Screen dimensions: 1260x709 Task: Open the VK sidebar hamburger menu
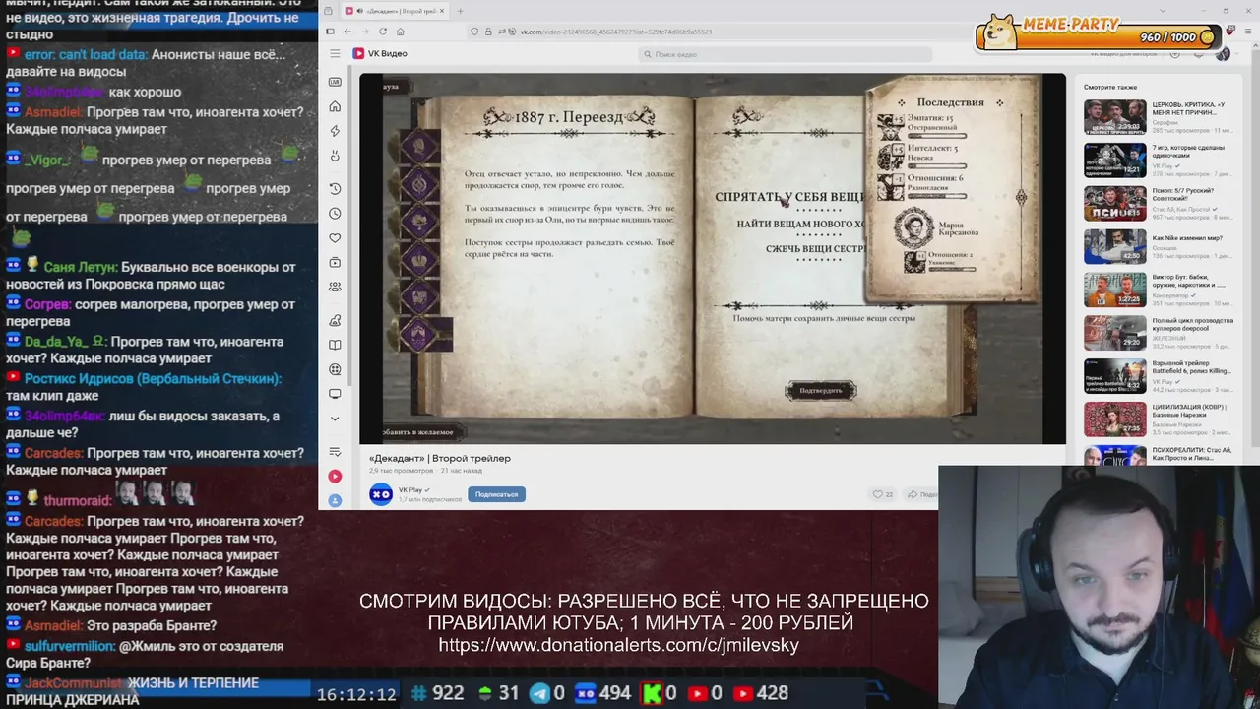(x=335, y=53)
